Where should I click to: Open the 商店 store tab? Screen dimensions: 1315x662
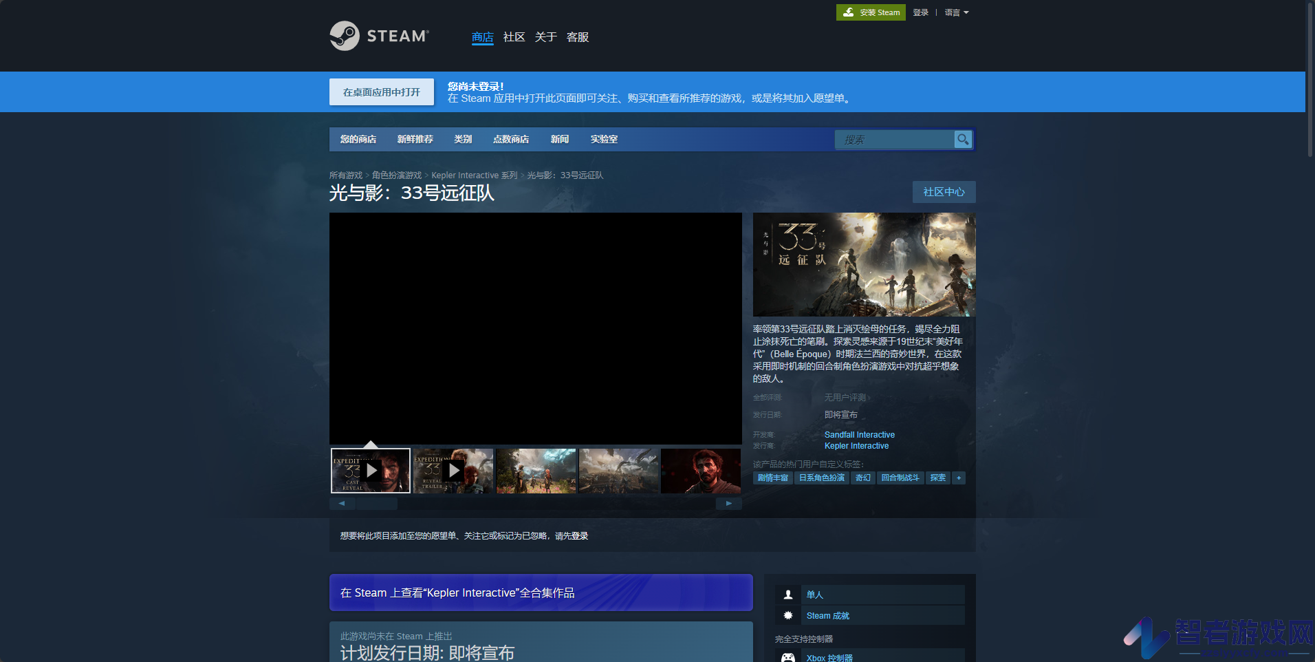483,37
